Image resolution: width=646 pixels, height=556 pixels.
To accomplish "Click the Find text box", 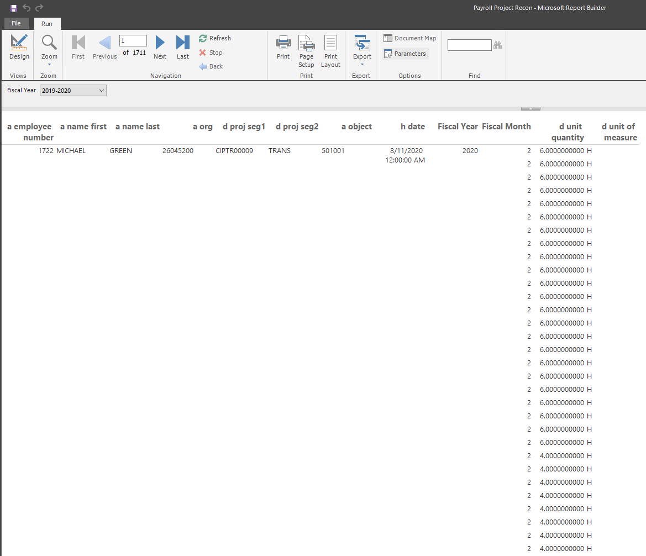I will pyautogui.click(x=469, y=45).
